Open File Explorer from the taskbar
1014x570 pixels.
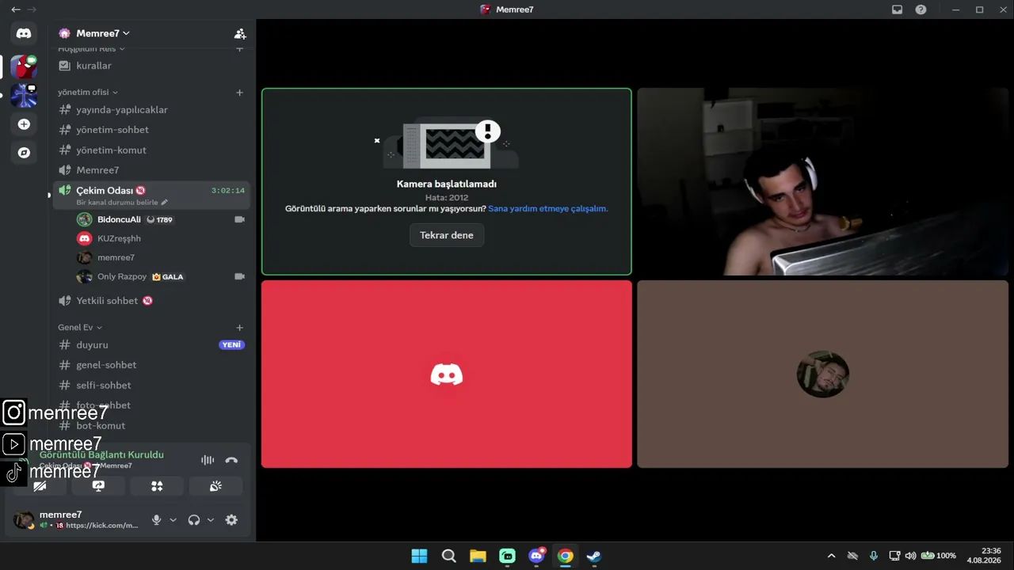coord(478,556)
